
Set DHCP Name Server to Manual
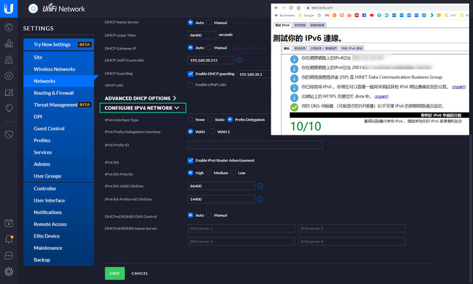click(209, 22)
